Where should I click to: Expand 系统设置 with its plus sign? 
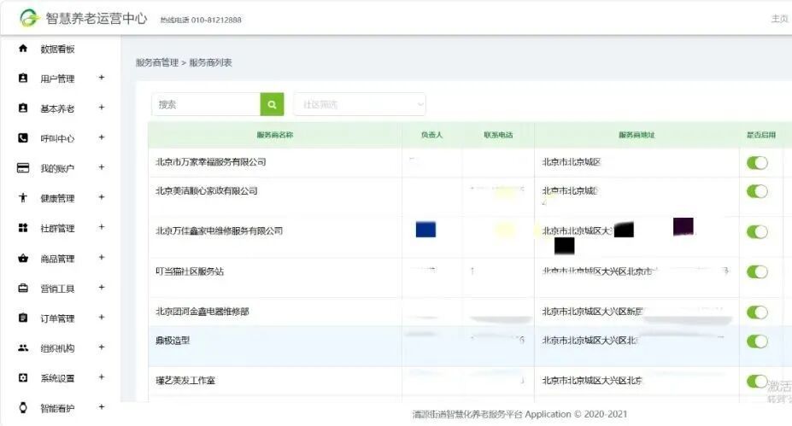tap(102, 376)
